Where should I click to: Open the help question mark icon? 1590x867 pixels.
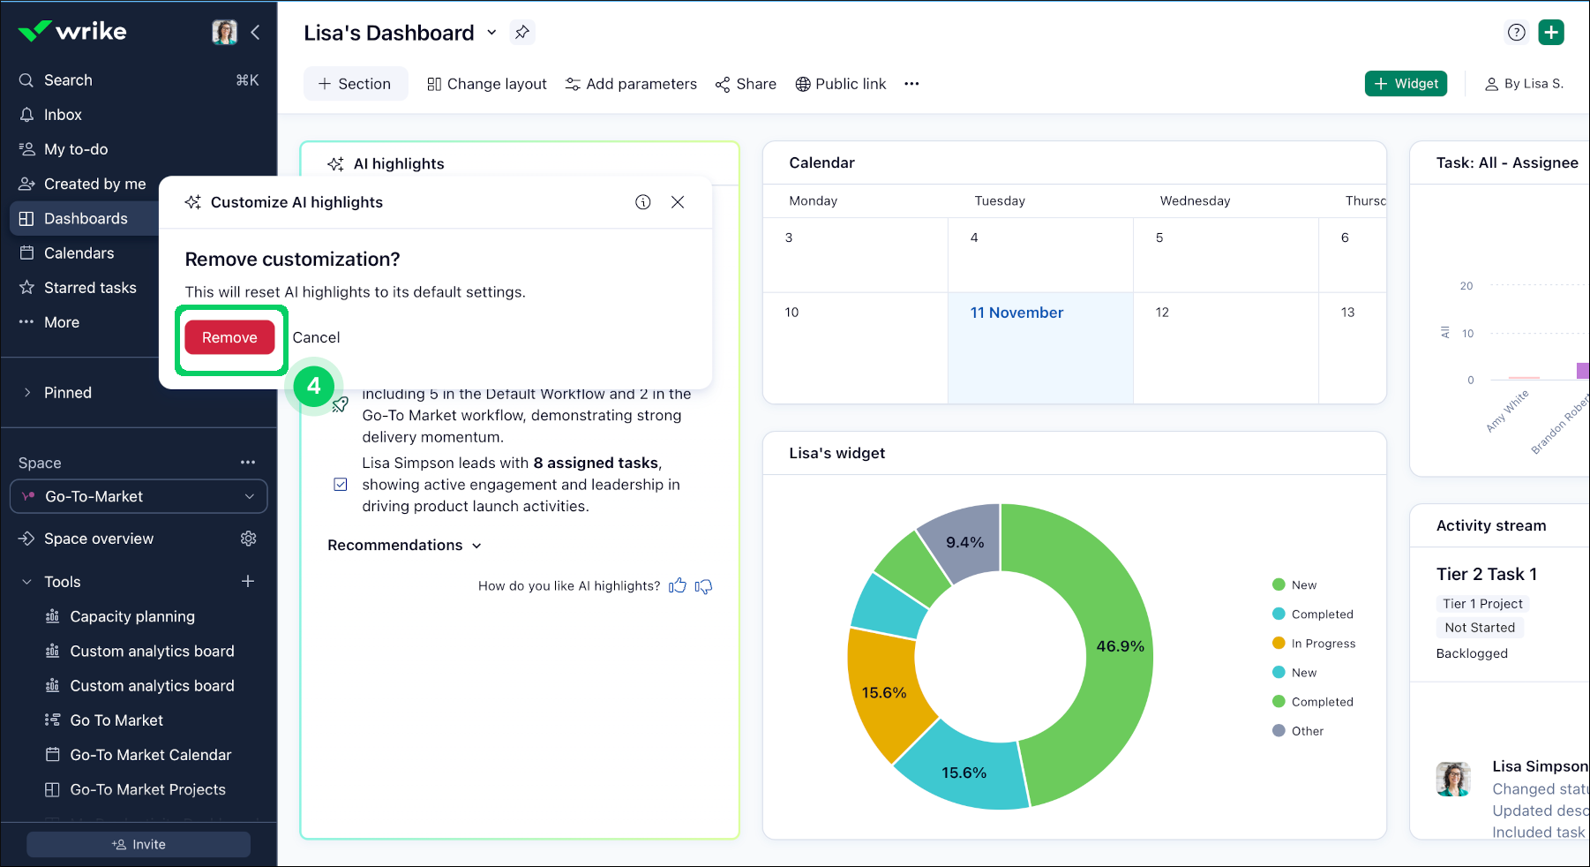[x=1516, y=33]
